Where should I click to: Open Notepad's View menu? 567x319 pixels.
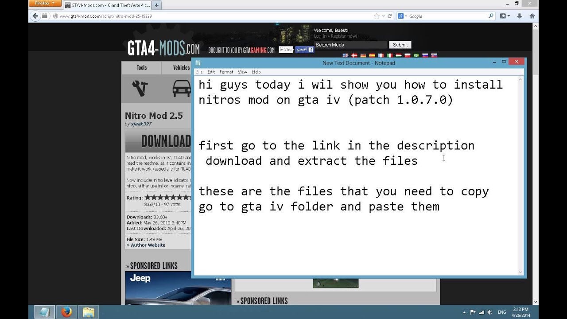click(242, 72)
